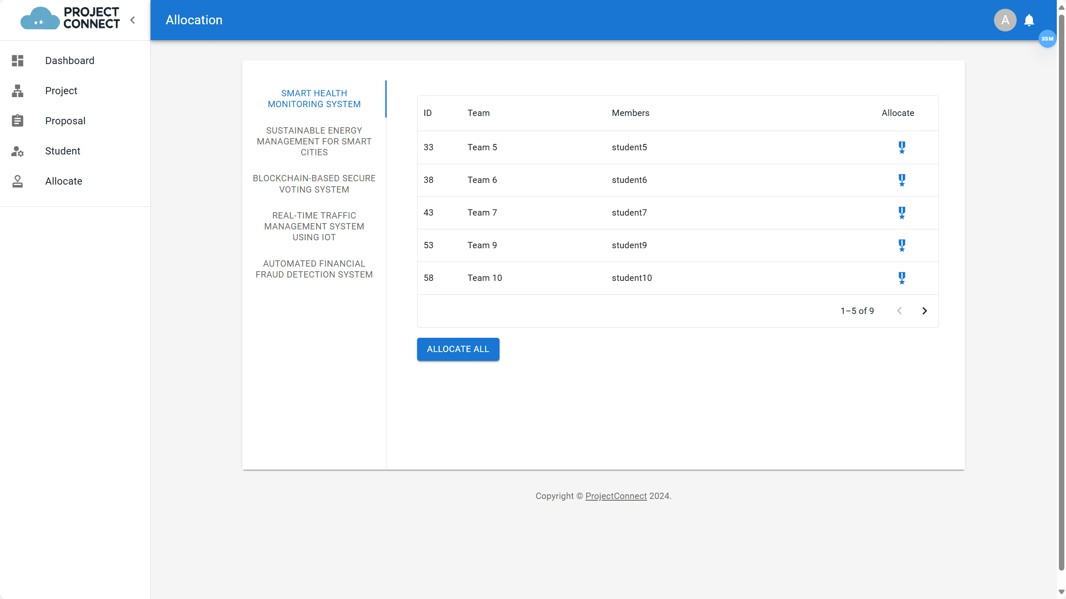The height and width of the screenshot is (599, 1066).
Task: Open notifications with the bell icon
Action: 1029,20
